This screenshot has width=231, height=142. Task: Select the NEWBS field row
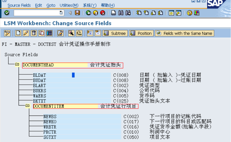point(82,116)
